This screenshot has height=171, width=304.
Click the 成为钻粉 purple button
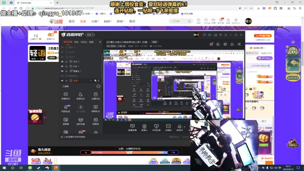click(x=264, y=58)
